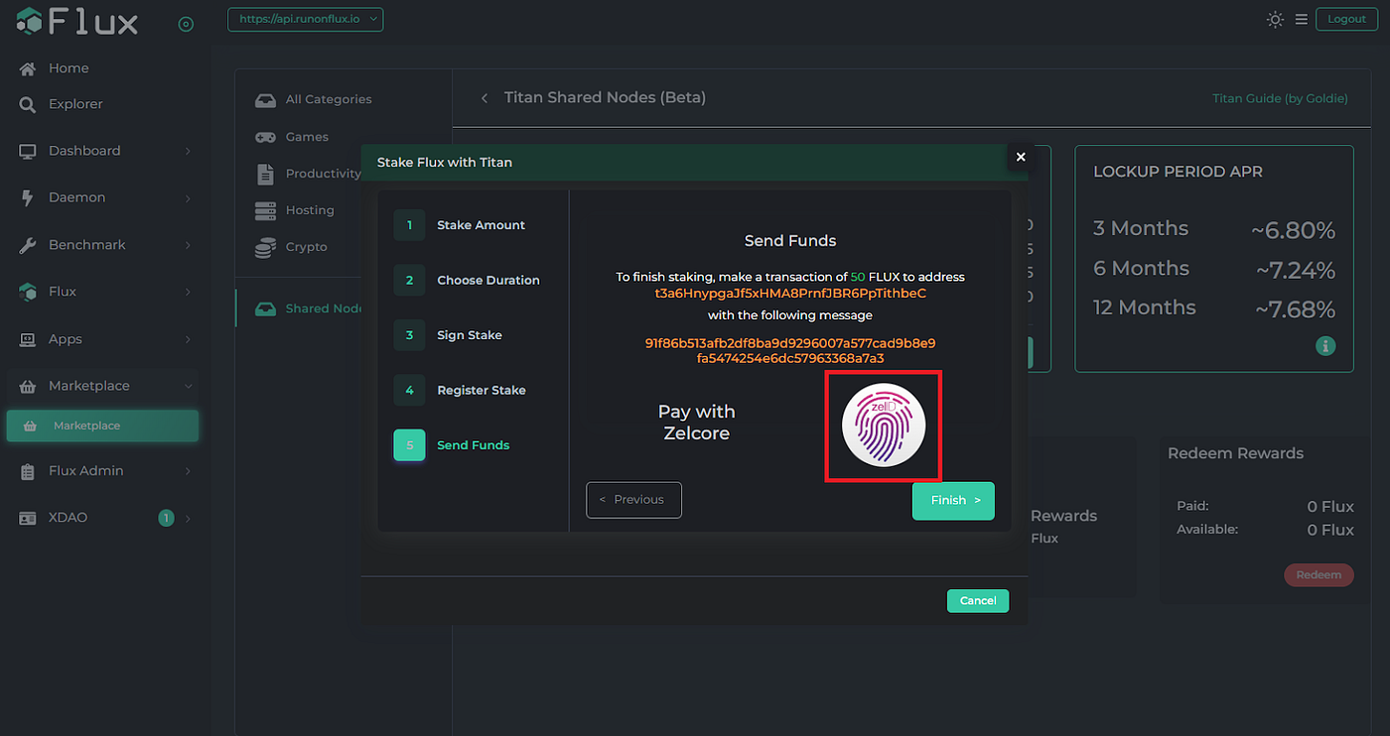
Task: Click the XDAO notification badge
Action: coord(166,518)
